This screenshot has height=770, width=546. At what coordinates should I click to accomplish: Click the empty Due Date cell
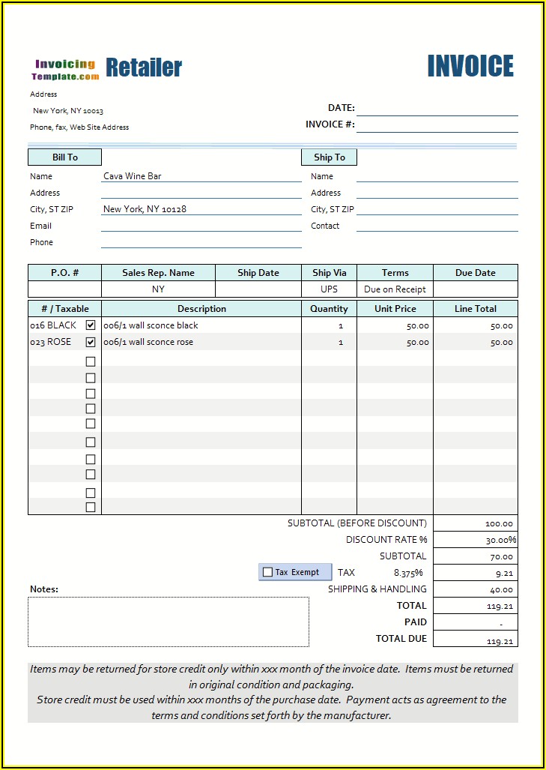475,289
